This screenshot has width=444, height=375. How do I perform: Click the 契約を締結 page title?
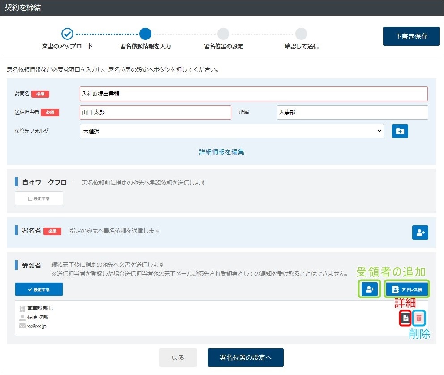(23, 8)
